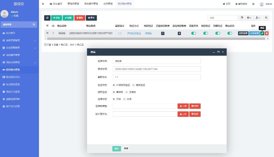The height and width of the screenshot is (157, 274).
Task: Click the search icon button beside export
Action: (266, 18)
